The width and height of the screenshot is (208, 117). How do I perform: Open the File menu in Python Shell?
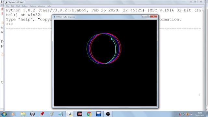coord(7,6)
